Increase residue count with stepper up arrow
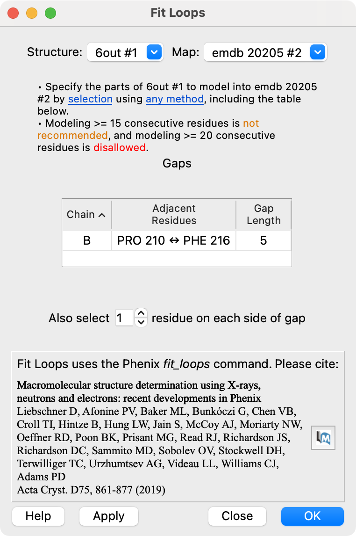This screenshot has height=536, width=356. (141, 314)
